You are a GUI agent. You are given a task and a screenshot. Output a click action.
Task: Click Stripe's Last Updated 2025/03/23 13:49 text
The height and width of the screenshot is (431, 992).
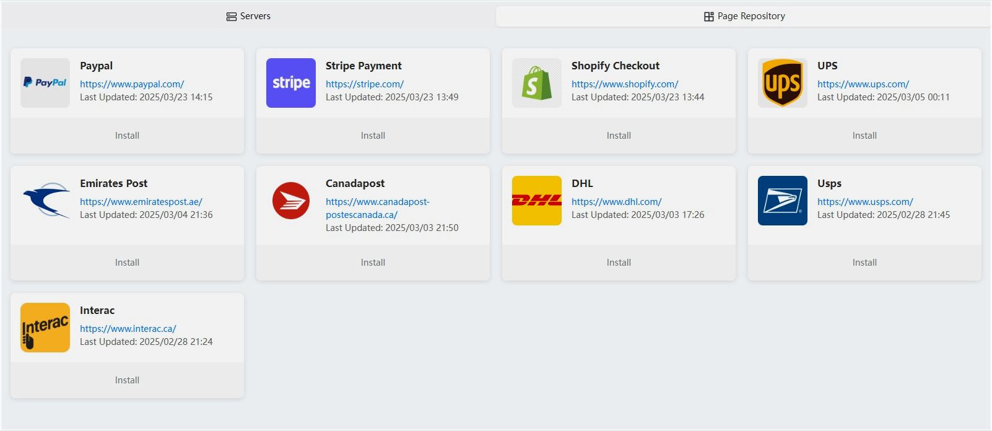pos(392,97)
